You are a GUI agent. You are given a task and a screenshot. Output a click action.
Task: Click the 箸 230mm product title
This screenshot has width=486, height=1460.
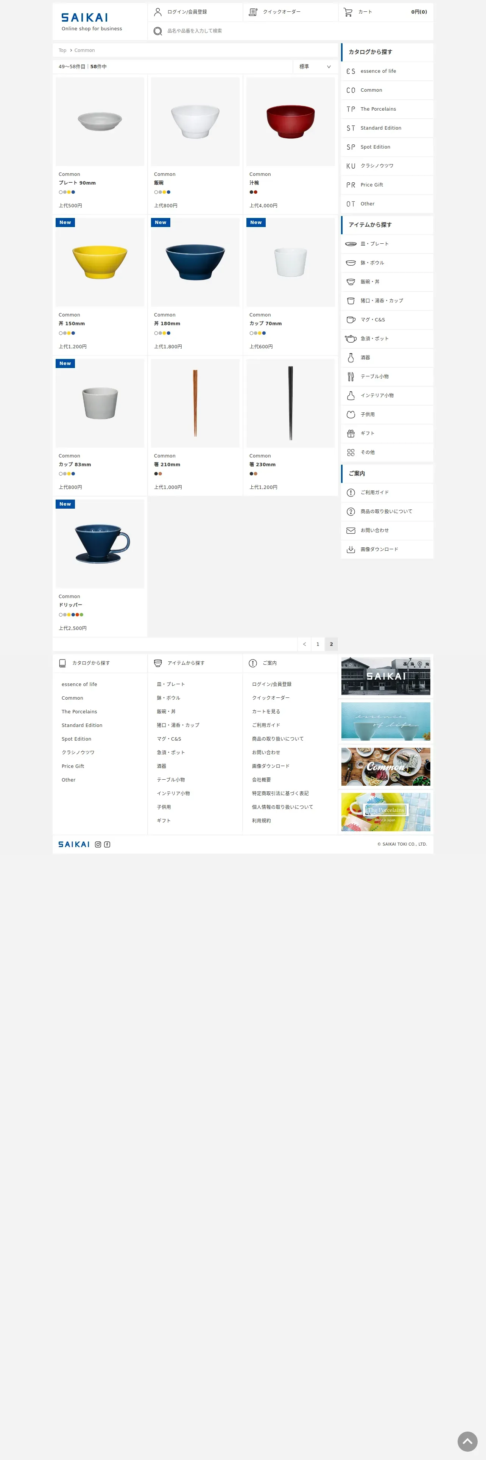click(263, 465)
